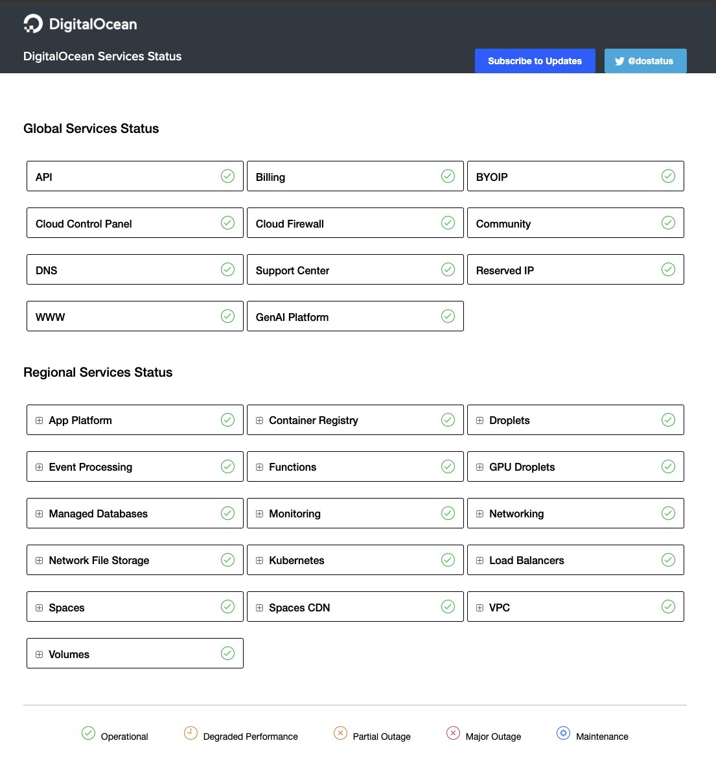Click the Cloud Control Panel status checkmark
Viewport: 716px width, 767px height.
pyautogui.click(x=227, y=223)
